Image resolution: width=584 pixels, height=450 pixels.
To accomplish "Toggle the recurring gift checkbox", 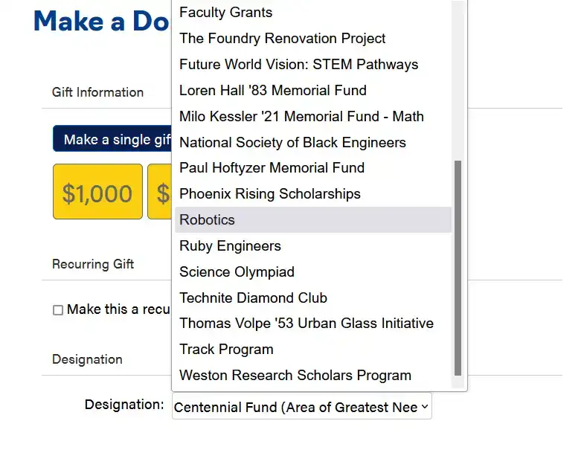I will pyautogui.click(x=58, y=310).
